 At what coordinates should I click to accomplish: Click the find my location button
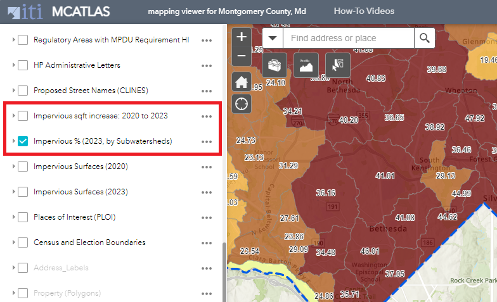click(x=241, y=103)
